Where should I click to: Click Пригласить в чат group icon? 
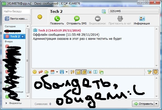pyautogui.click(x=120, y=19)
